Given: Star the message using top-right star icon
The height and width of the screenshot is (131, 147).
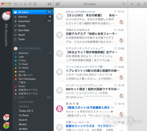Looking at the screenshot, I should 132,4.
